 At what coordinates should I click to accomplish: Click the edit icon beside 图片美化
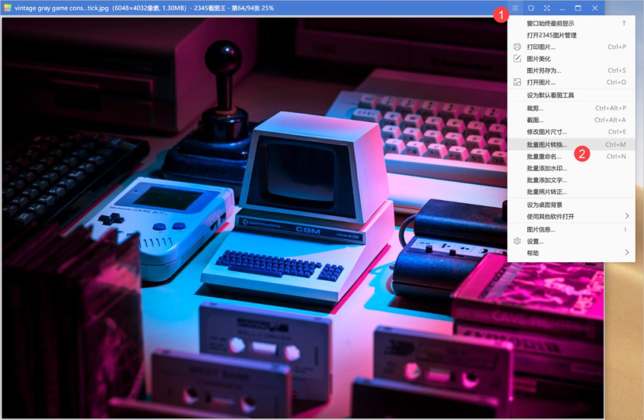pyautogui.click(x=516, y=58)
